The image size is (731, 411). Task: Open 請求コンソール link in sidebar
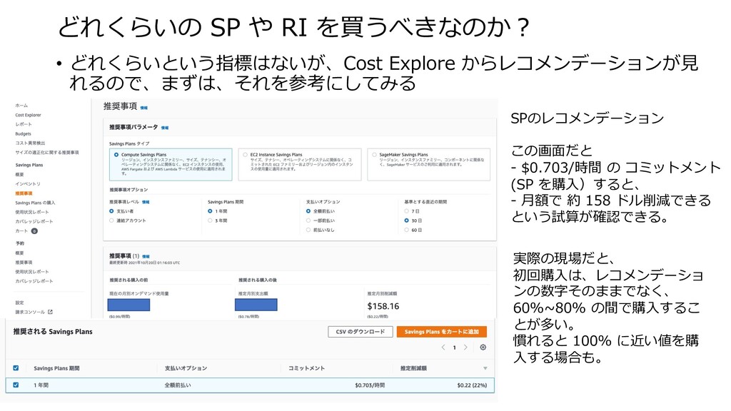tap(30, 312)
